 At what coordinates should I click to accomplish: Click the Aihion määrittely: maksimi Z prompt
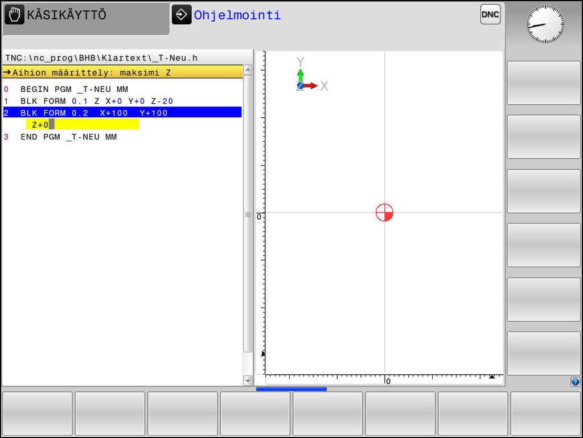pyautogui.click(x=123, y=72)
